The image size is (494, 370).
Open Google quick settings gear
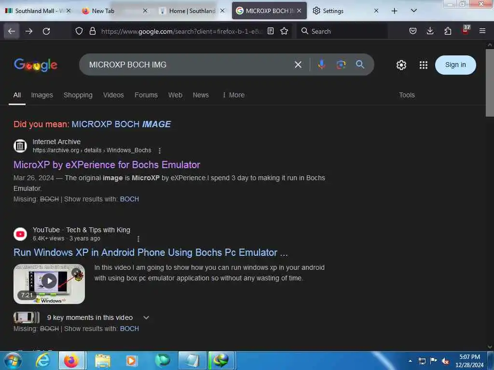401,65
